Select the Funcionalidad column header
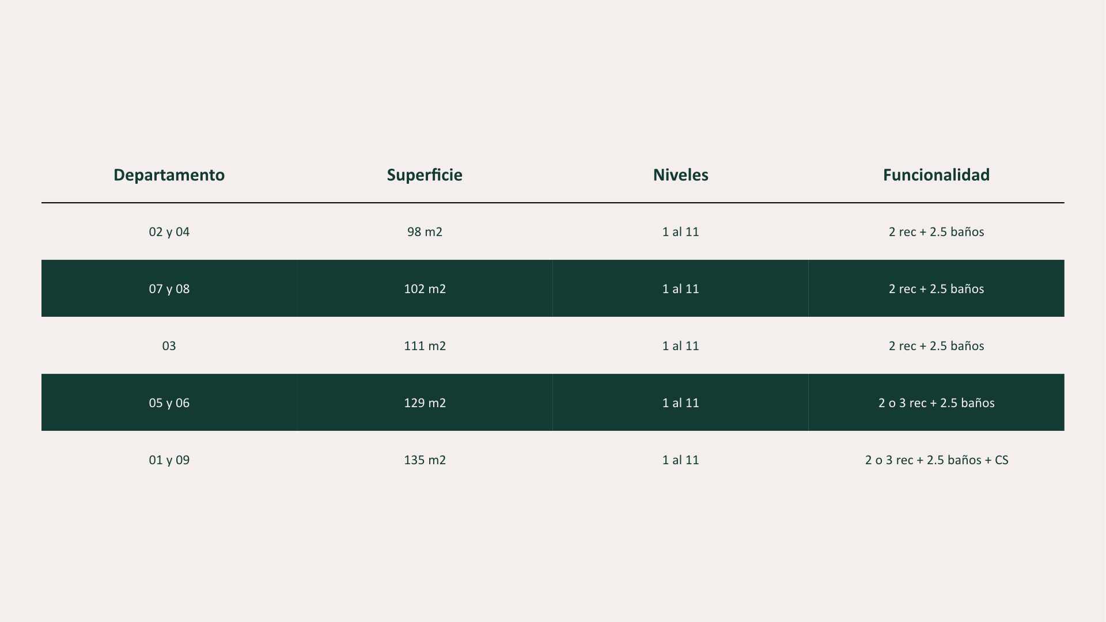Image resolution: width=1106 pixels, height=622 pixels. coord(936,175)
